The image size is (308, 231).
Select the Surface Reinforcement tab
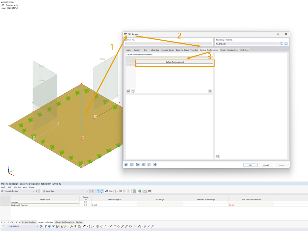coord(209,50)
